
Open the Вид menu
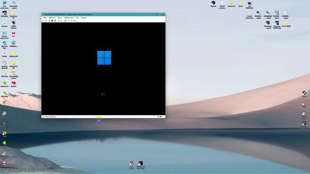click(x=77, y=17)
